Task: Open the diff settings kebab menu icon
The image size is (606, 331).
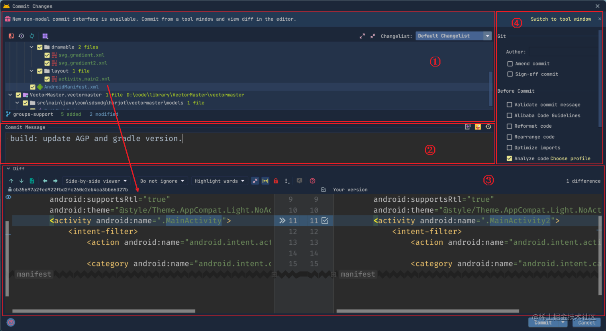Action: [287, 181]
